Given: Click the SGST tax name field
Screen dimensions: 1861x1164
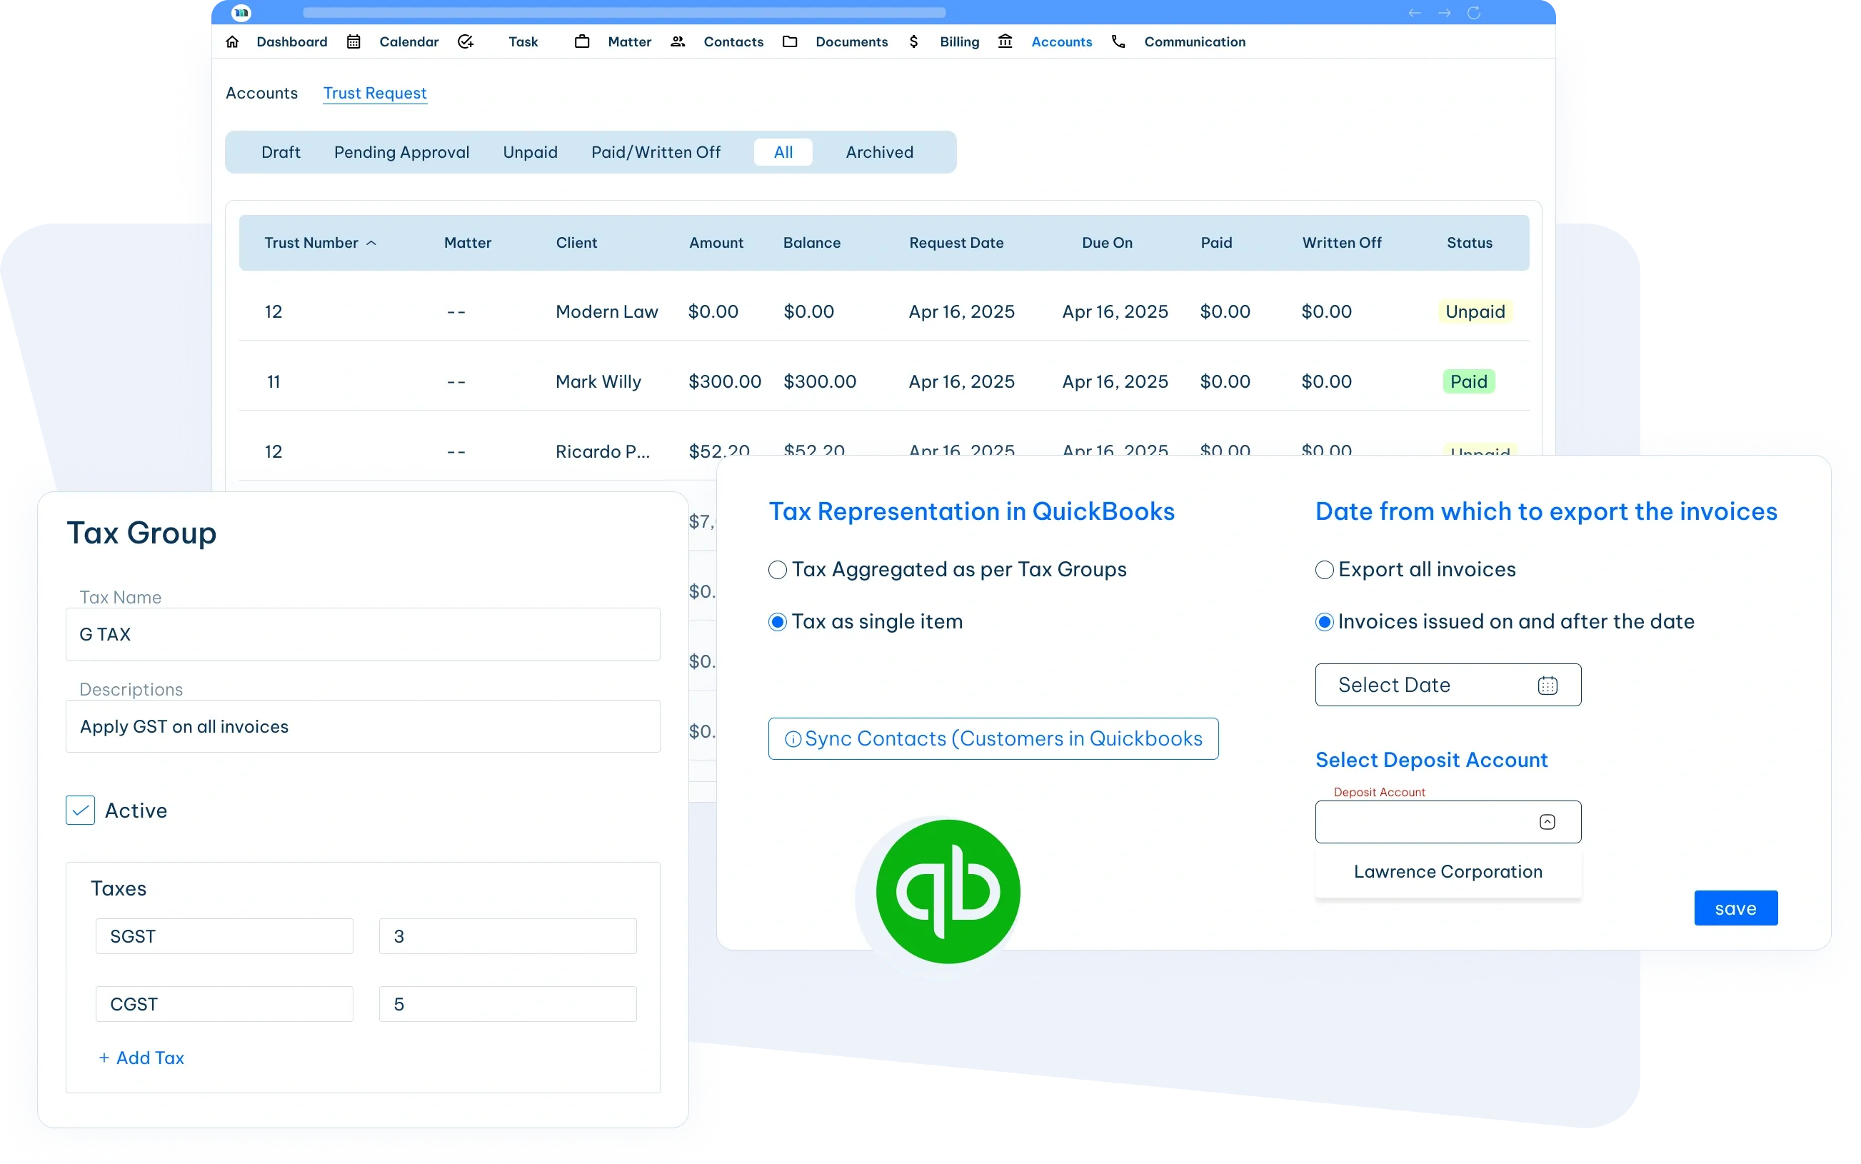Looking at the screenshot, I should pyautogui.click(x=224, y=936).
